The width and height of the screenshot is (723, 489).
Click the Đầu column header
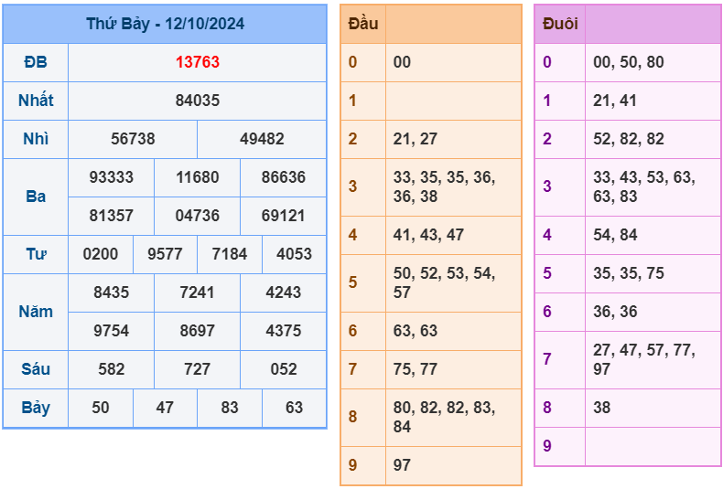(363, 24)
